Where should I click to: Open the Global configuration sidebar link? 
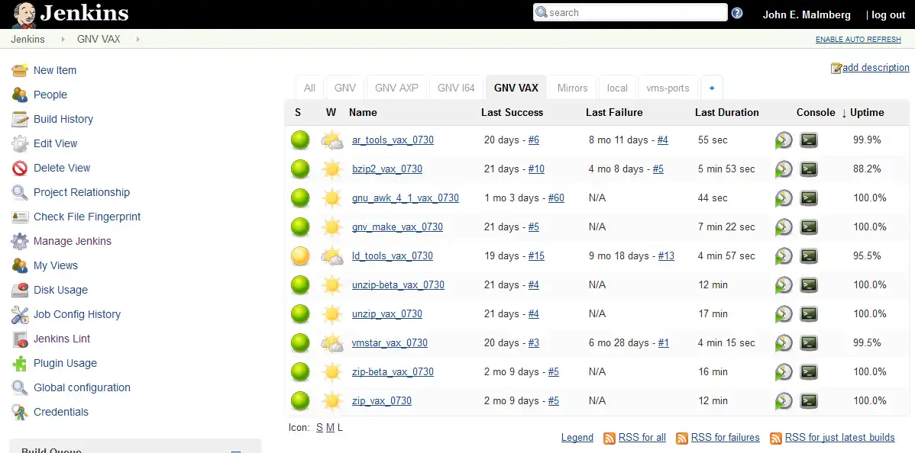click(x=82, y=387)
